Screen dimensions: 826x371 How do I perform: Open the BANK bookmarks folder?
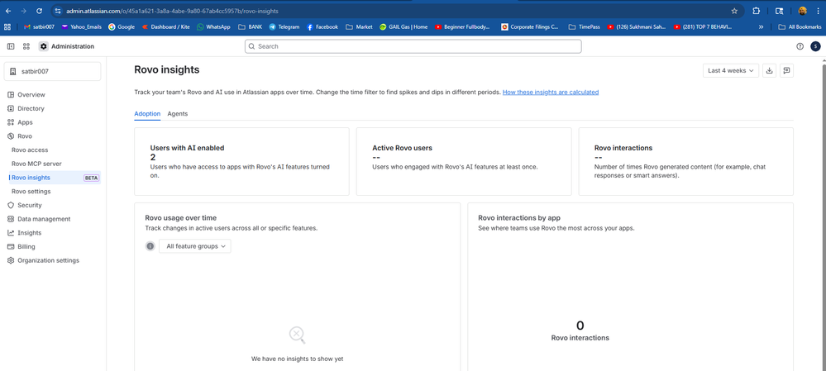click(250, 26)
